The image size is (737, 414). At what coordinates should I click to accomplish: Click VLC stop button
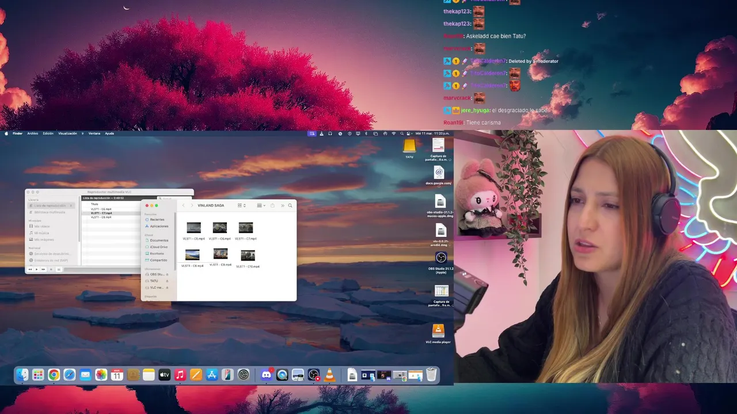coord(51,270)
